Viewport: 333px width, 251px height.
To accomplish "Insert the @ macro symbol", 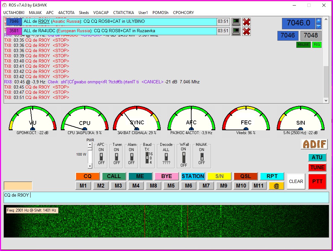I will (x=276, y=186).
